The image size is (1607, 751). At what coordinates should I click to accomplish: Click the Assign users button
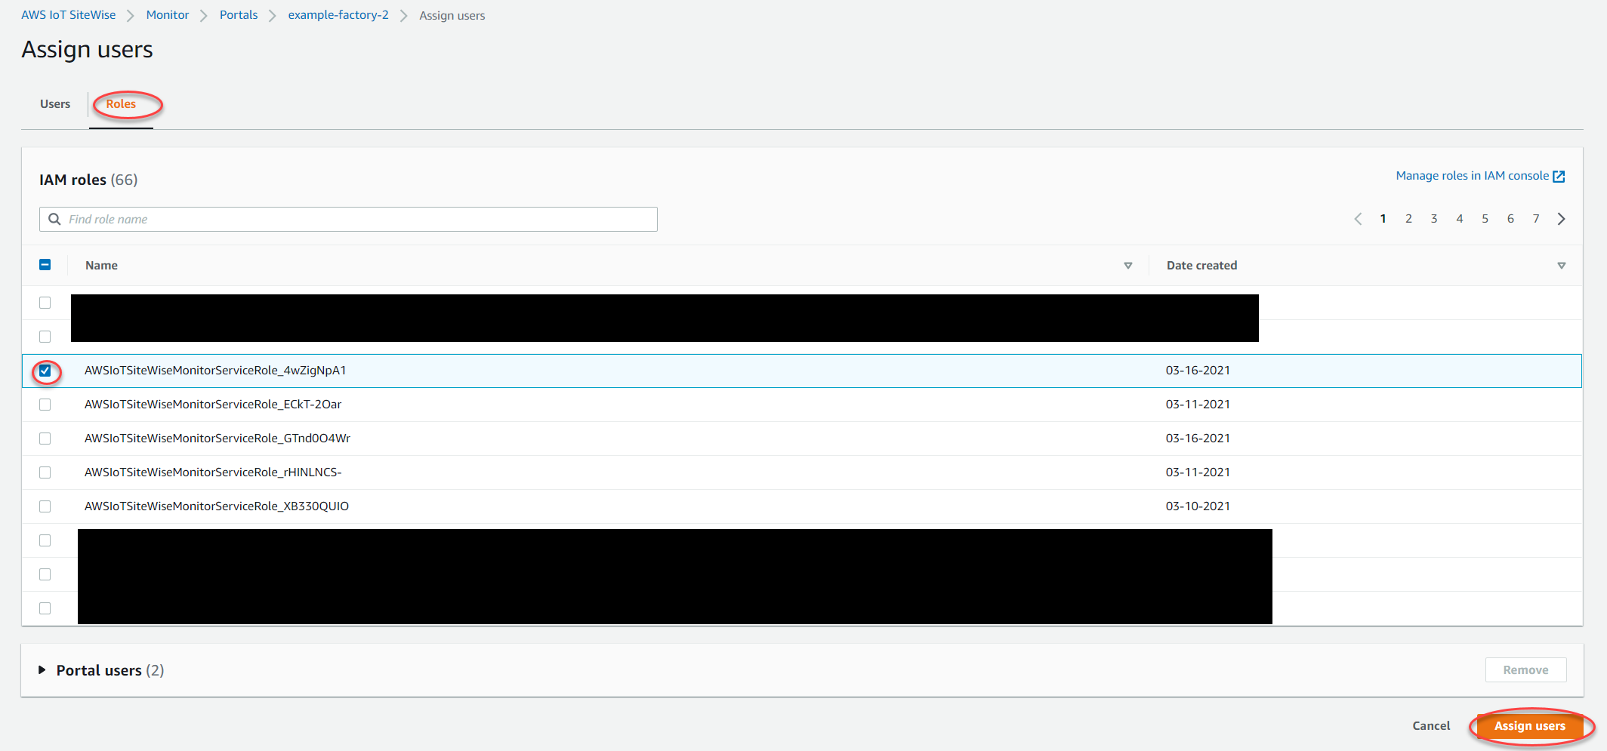(x=1529, y=726)
